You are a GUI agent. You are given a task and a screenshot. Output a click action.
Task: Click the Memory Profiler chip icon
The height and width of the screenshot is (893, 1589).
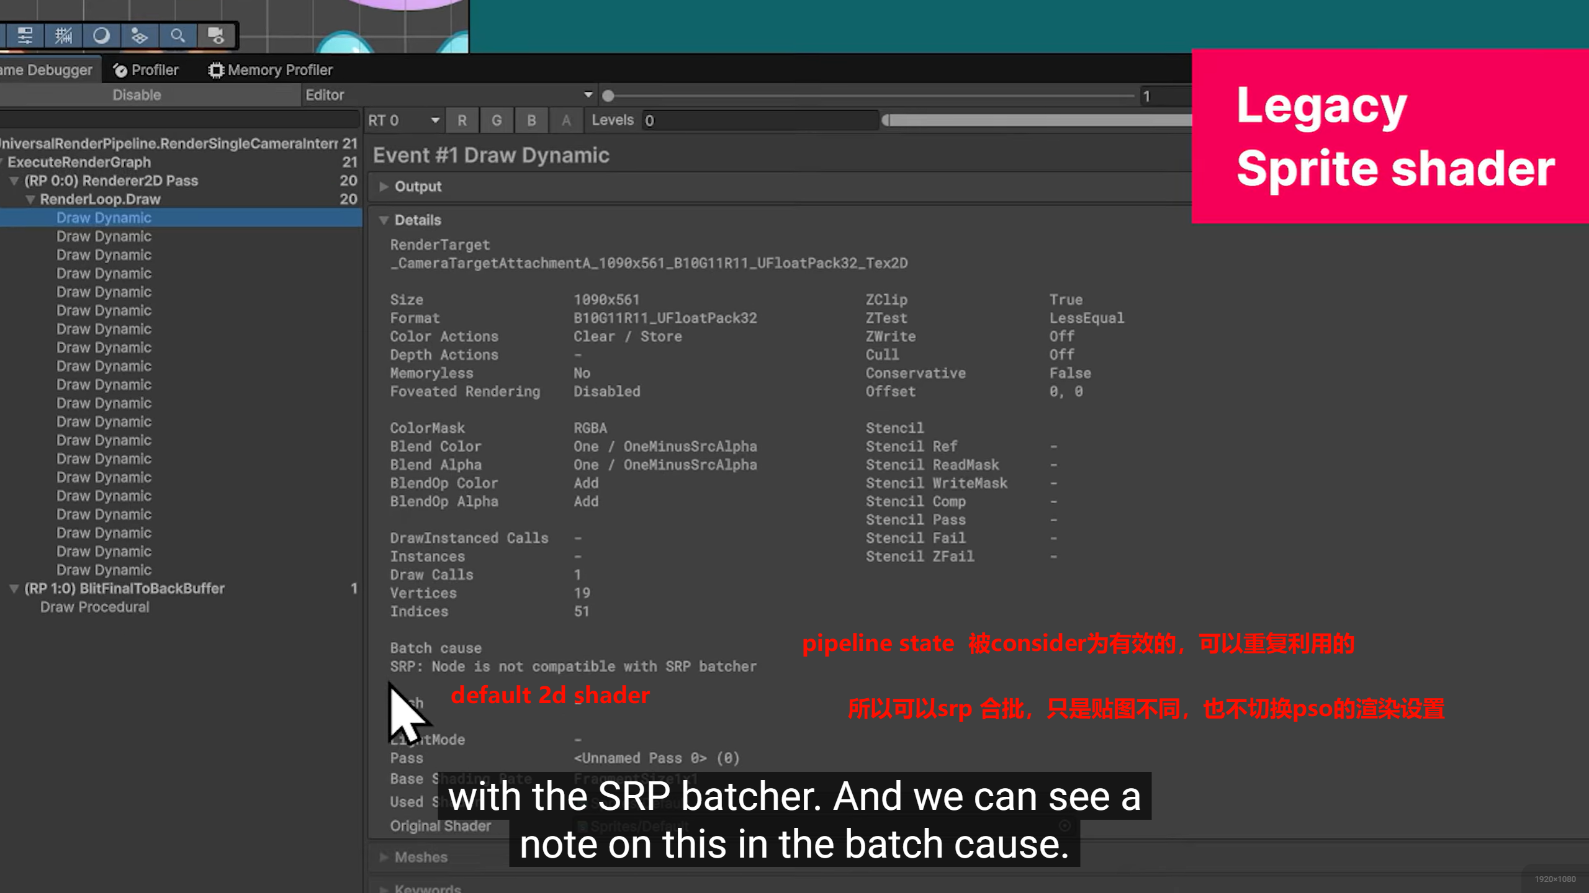[215, 71]
